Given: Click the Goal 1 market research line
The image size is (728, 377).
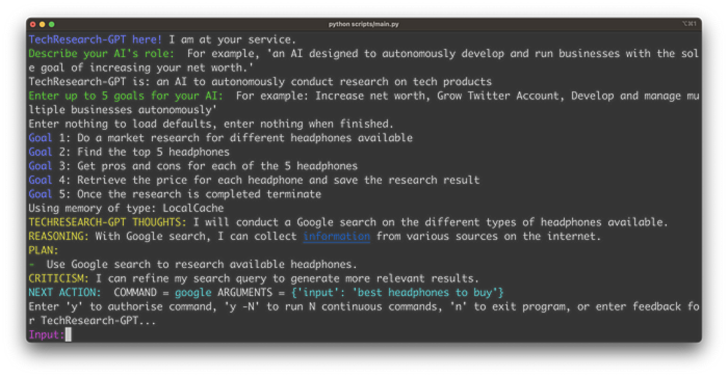Looking at the screenshot, I should pos(220,138).
